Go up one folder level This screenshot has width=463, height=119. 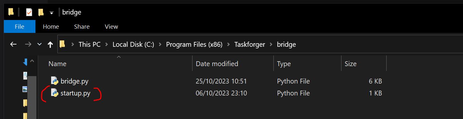pyautogui.click(x=50, y=45)
